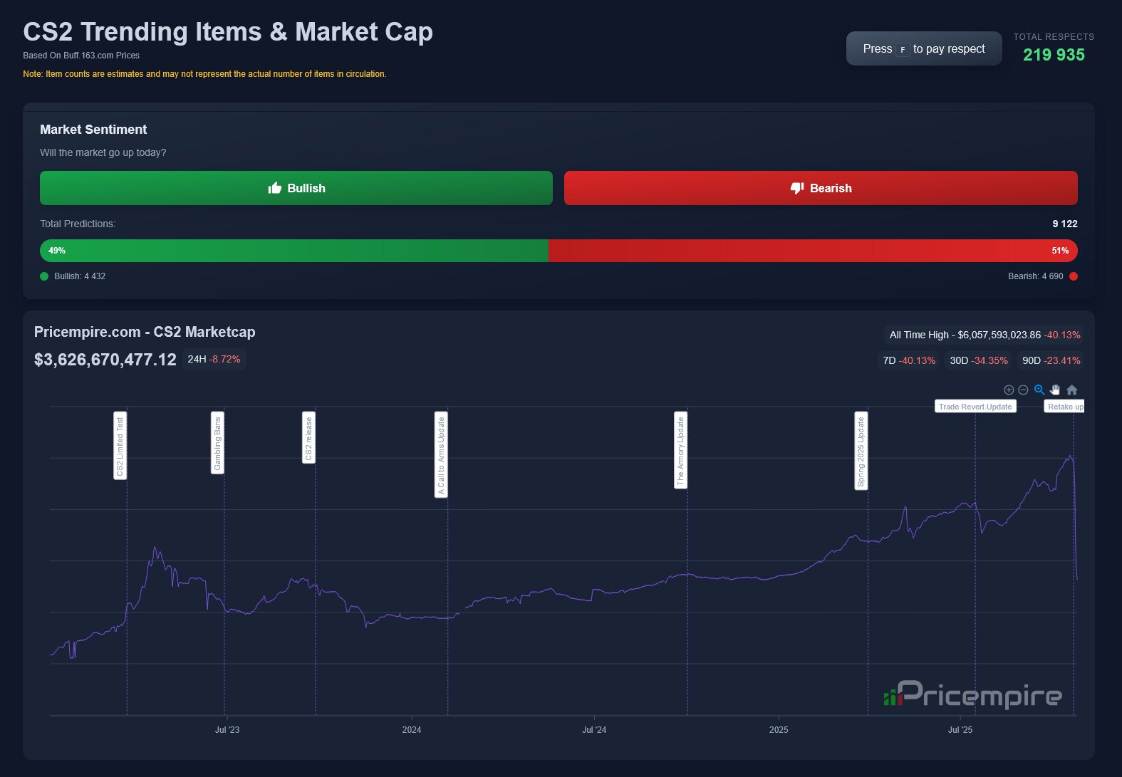Click the 24H -8.72% change badge
This screenshot has width=1122, height=777.
pyautogui.click(x=214, y=359)
